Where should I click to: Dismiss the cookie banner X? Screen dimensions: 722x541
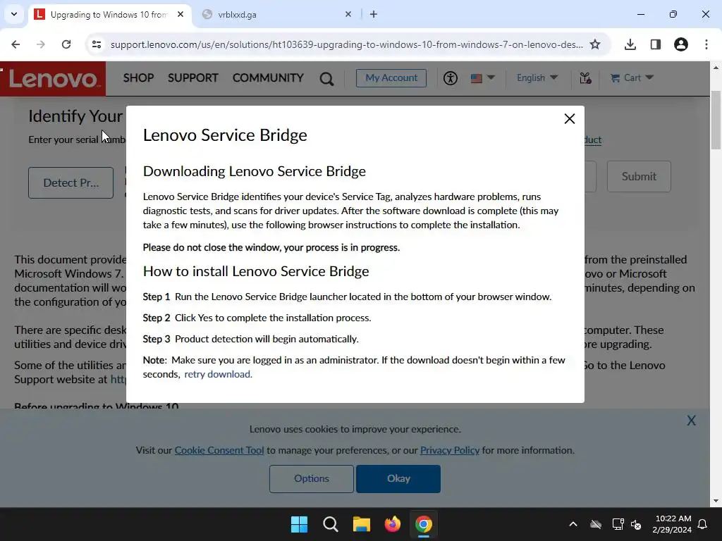pyautogui.click(x=691, y=421)
